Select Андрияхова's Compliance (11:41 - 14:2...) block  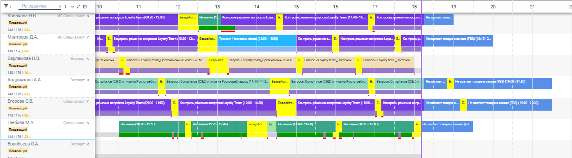(x=217, y=83)
